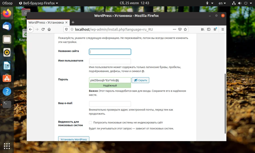Show sidebars icon in Firefox toolbar
Screen dimensions: 255x153
pyautogui.click(x=209, y=29)
